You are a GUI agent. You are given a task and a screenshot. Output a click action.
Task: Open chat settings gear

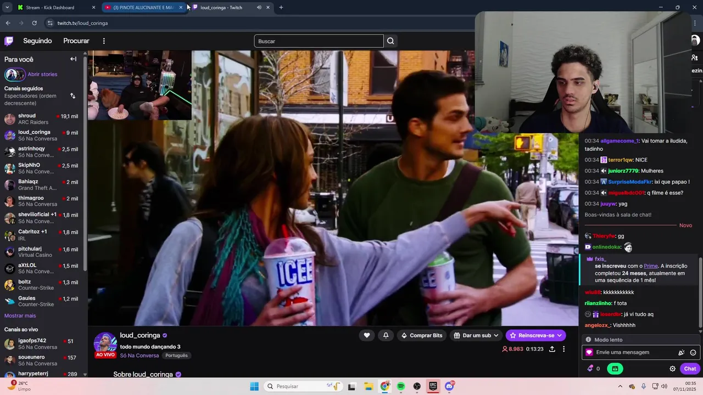coord(672,369)
